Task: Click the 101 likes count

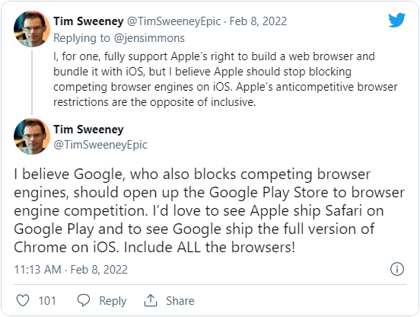Action: point(47,301)
